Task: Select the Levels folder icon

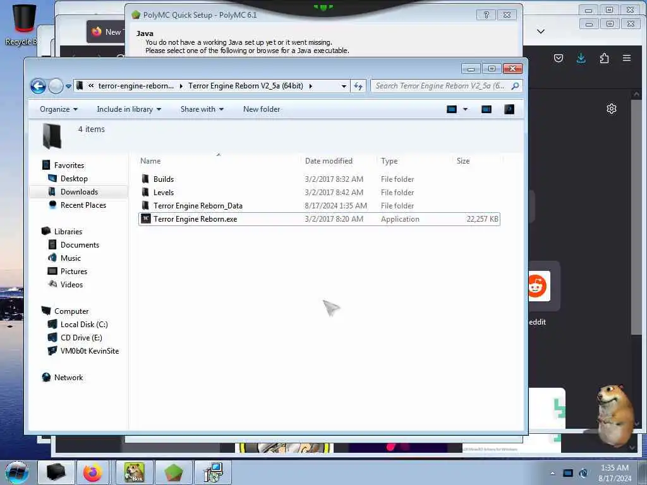Action: [x=145, y=192]
